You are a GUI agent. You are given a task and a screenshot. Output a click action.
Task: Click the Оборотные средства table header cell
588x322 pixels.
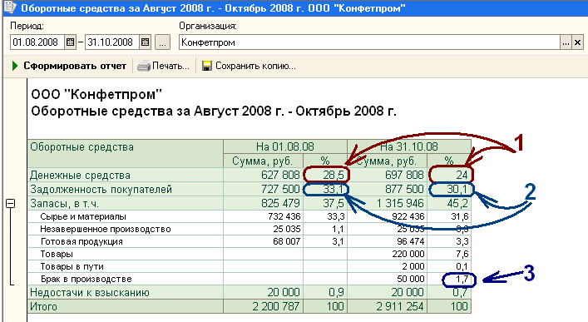click(126, 153)
